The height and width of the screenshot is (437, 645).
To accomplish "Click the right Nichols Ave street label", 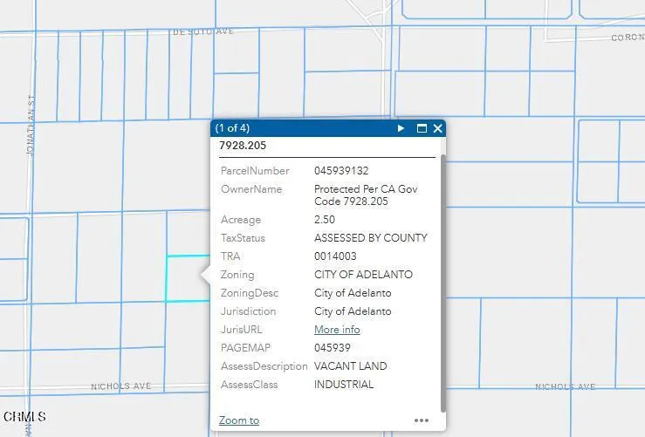I will [565, 386].
